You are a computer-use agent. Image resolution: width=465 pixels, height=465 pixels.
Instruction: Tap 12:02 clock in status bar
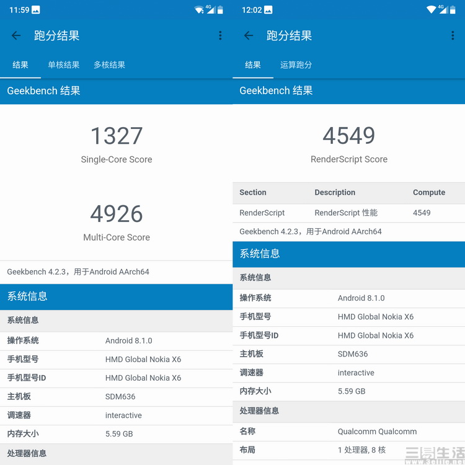[x=252, y=10]
